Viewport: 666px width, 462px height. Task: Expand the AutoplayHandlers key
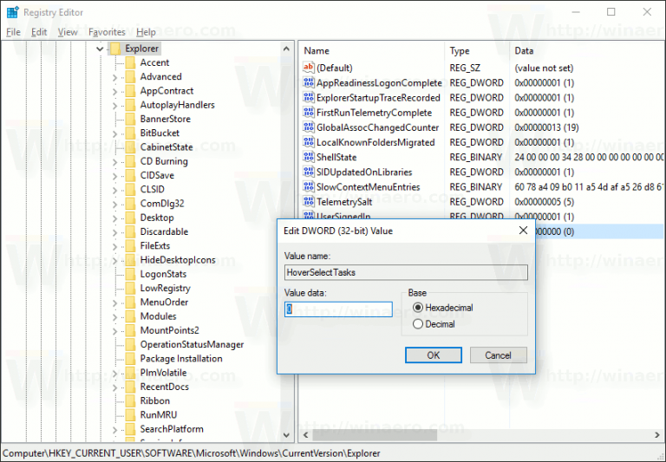click(x=114, y=105)
